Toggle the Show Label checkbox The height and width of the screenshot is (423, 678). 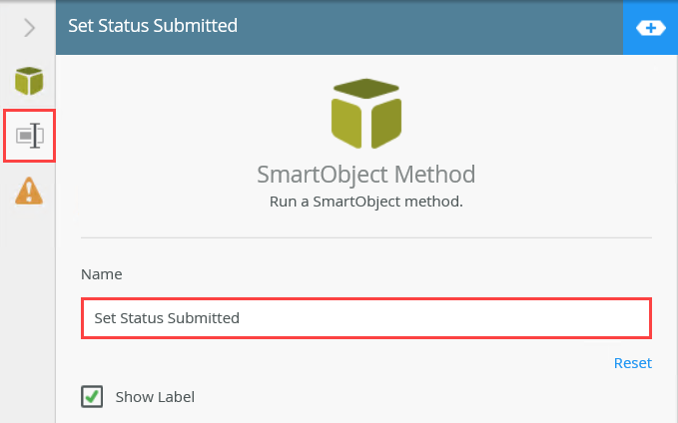[x=92, y=397]
